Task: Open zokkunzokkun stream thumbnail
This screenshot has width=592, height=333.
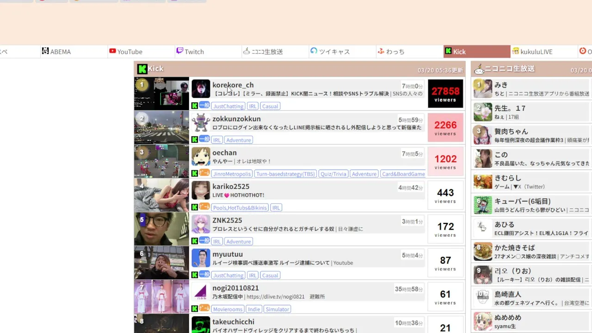Action: pyautogui.click(x=162, y=127)
